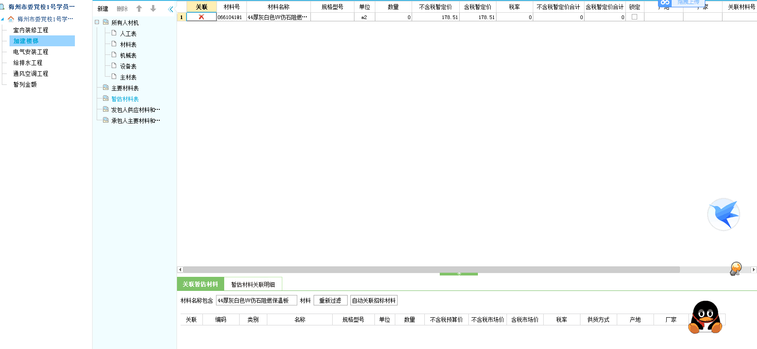Open the 发包人供应材料和… tree item

136,110
